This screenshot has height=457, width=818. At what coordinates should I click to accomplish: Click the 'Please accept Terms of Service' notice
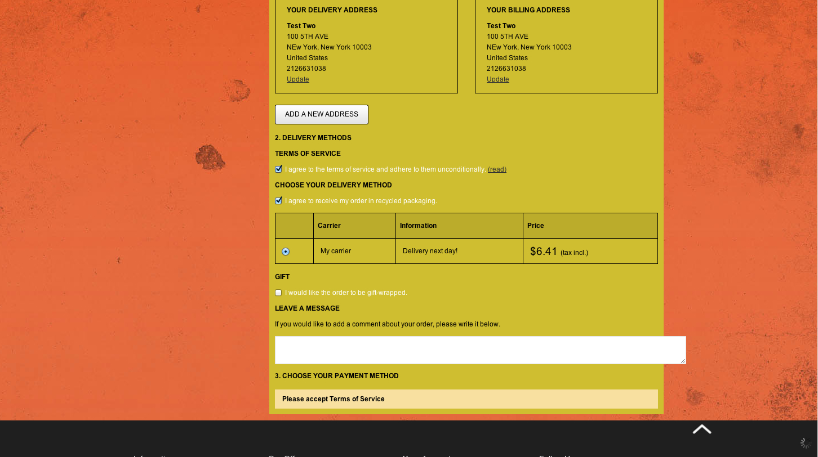(x=466, y=399)
